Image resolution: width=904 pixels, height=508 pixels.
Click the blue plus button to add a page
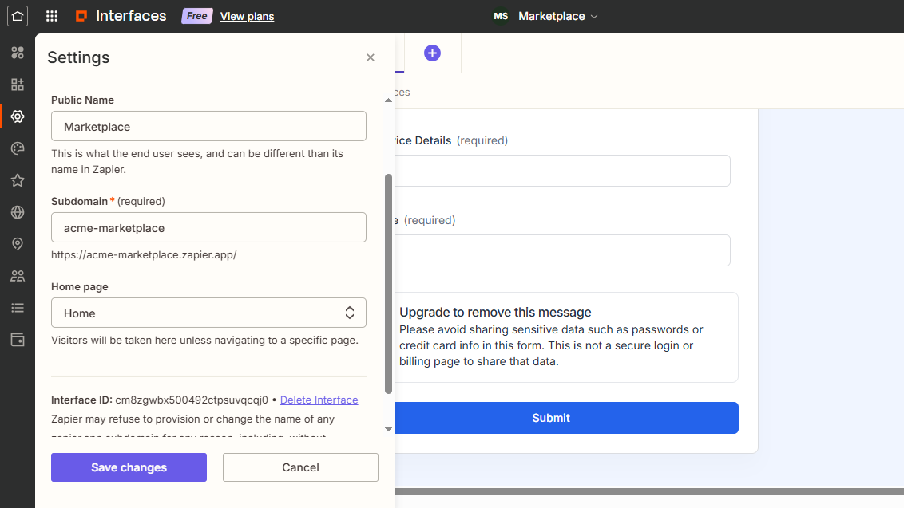(x=432, y=53)
